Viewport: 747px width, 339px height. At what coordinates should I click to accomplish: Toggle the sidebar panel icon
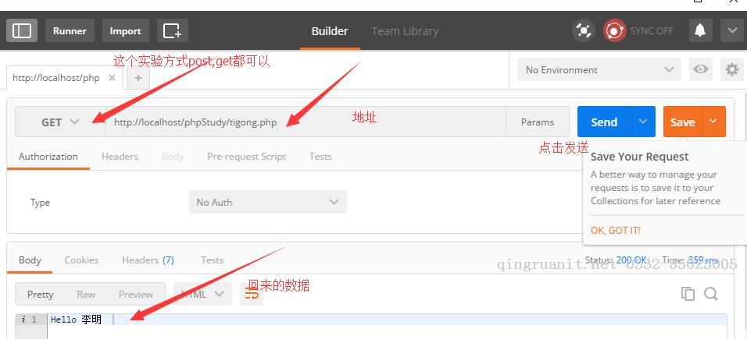(x=22, y=31)
